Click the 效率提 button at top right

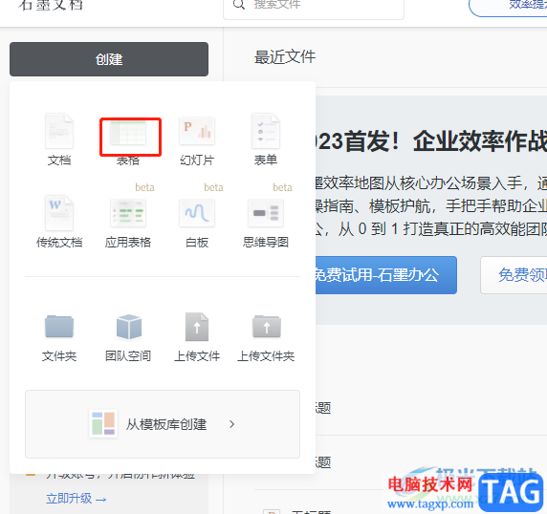[x=509, y=7]
